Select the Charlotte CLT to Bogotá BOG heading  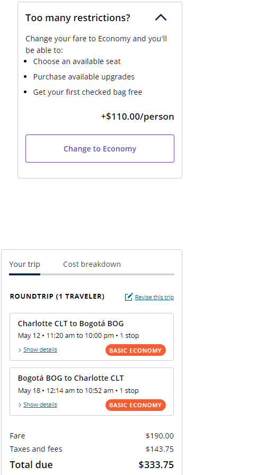[x=70, y=324]
